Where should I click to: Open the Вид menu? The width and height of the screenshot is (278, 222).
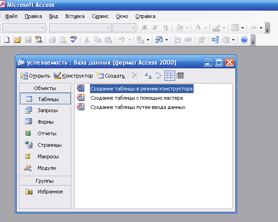(x=54, y=16)
